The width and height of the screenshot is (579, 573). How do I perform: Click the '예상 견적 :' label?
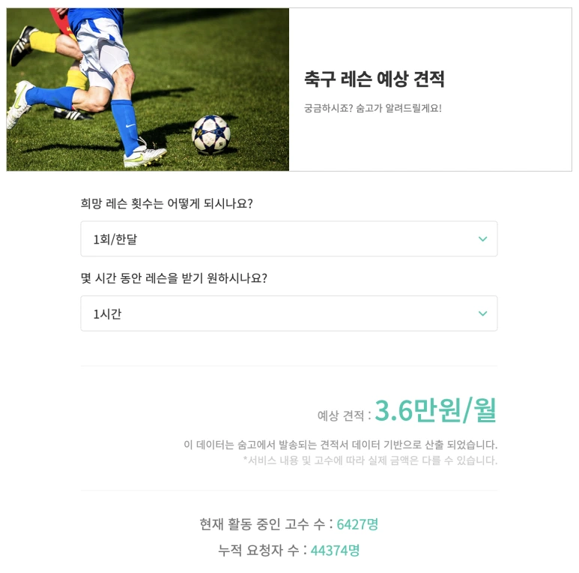[x=344, y=415]
